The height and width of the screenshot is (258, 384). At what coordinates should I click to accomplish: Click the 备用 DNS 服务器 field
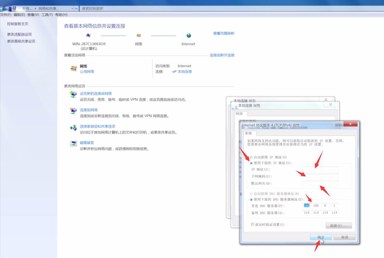click(x=320, y=213)
